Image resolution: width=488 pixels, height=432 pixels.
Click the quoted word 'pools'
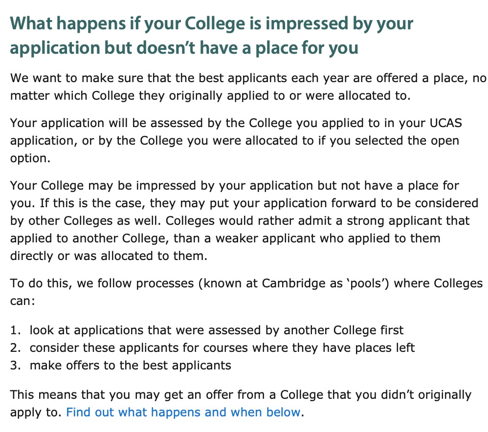point(366,283)
